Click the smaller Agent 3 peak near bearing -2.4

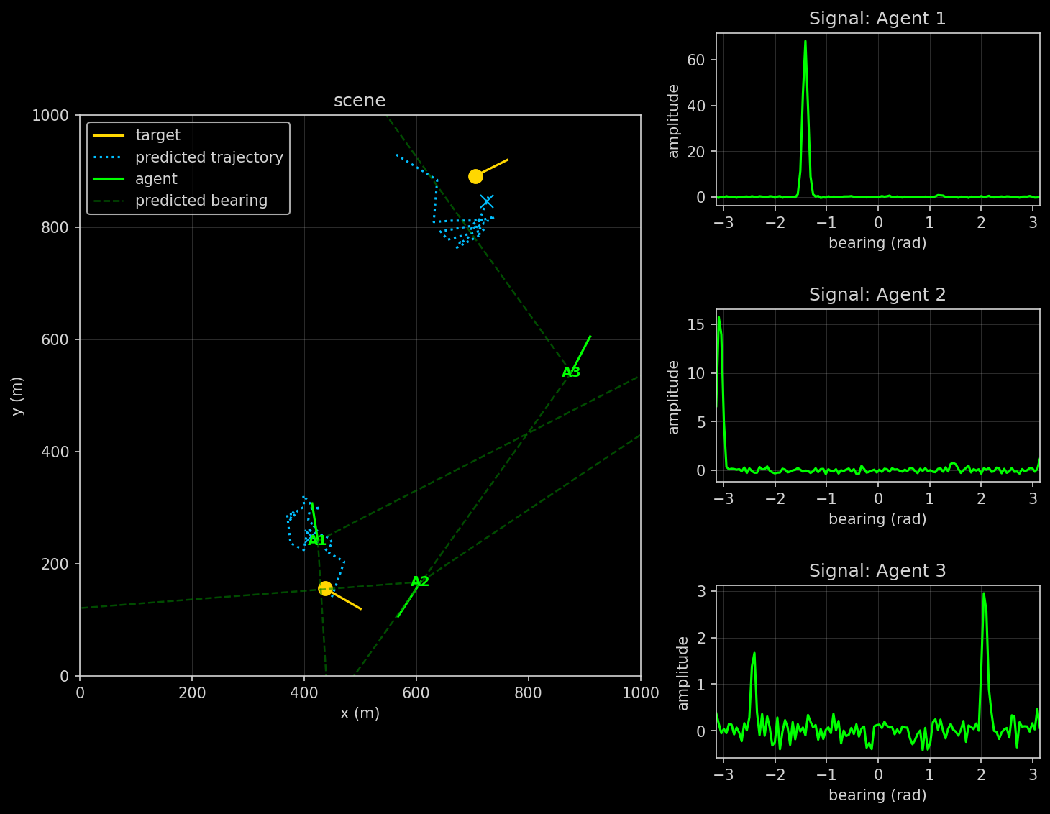click(x=754, y=654)
